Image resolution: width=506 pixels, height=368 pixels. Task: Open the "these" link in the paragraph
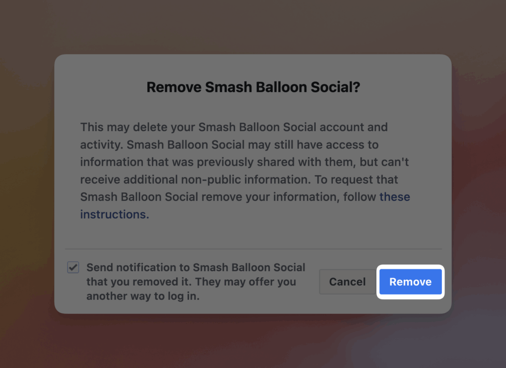[x=394, y=197]
